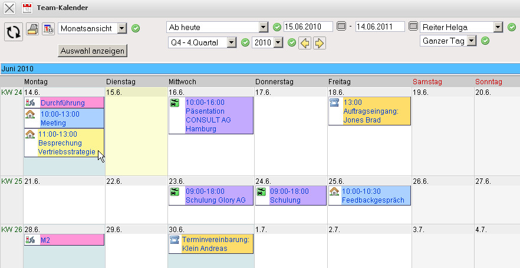Image resolution: width=520 pixels, height=268 pixels.
Task: Open the Monatsansicht view dropdown
Action: coord(122,28)
